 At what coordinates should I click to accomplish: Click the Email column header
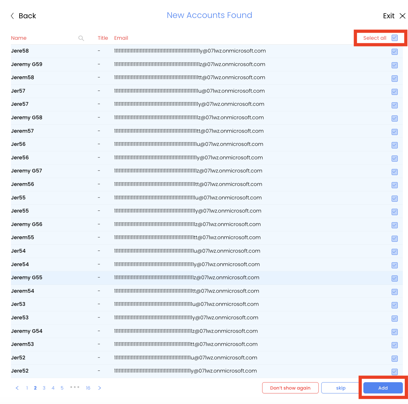tap(121, 38)
